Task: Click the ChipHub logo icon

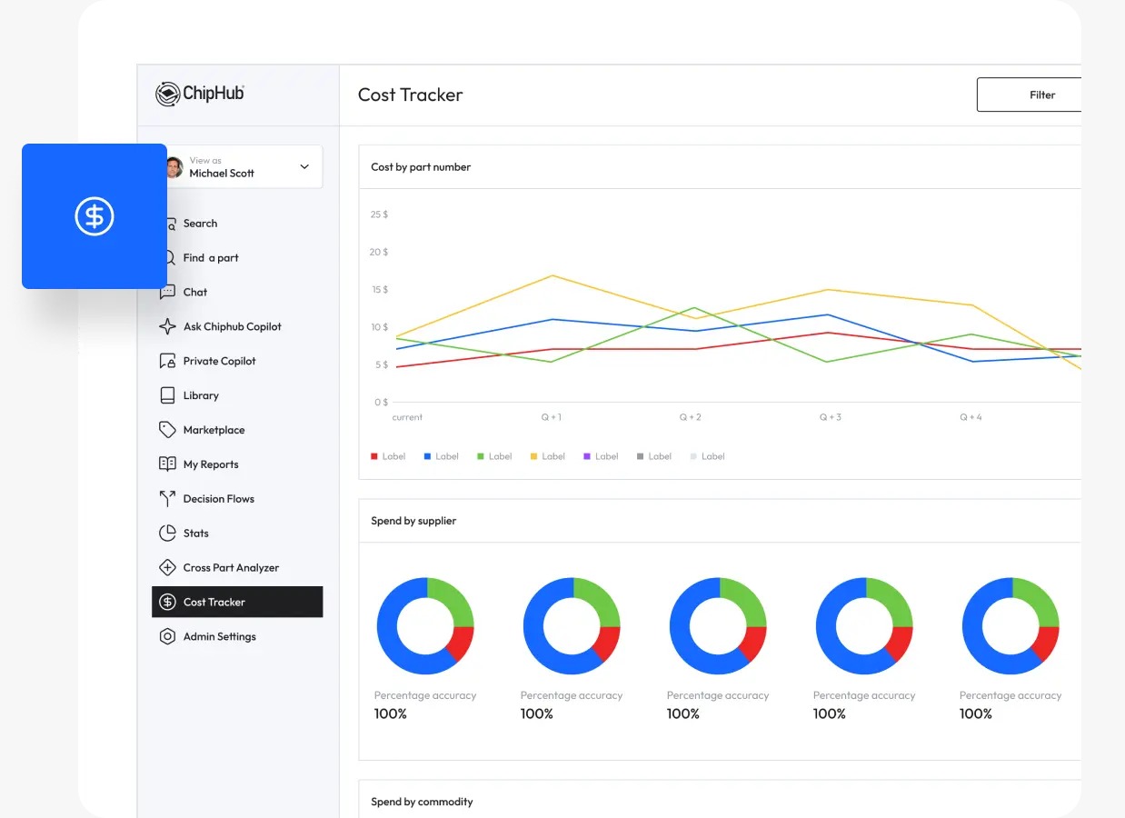Action: [x=167, y=94]
